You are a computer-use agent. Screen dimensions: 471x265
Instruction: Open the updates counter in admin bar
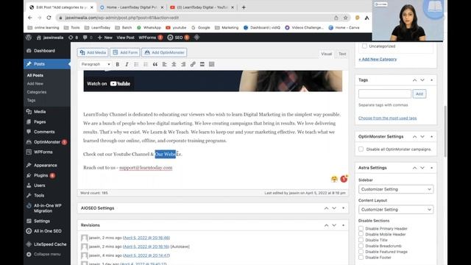(x=73, y=38)
